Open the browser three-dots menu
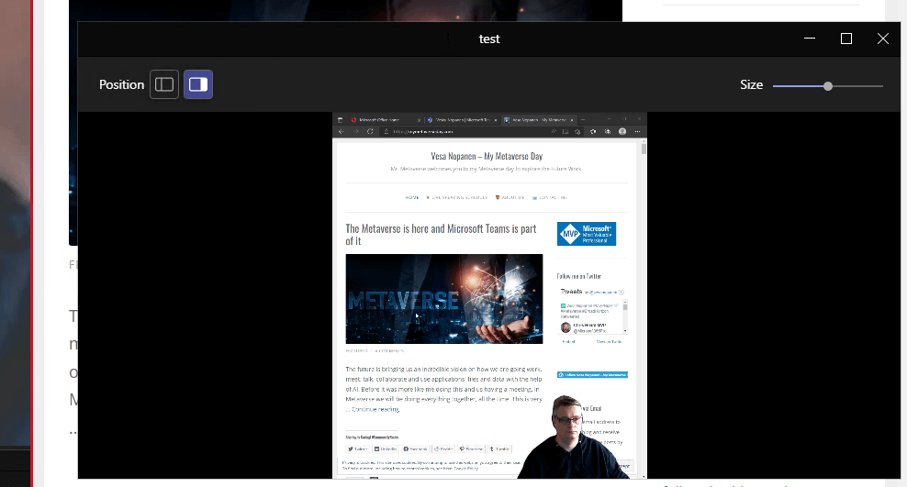Image resolution: width=907 pixels, height=487 pixels. (x=638, y=132)
